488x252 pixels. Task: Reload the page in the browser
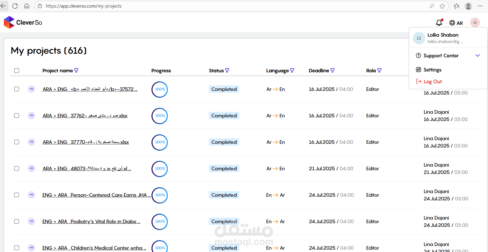tap(15, 6)
